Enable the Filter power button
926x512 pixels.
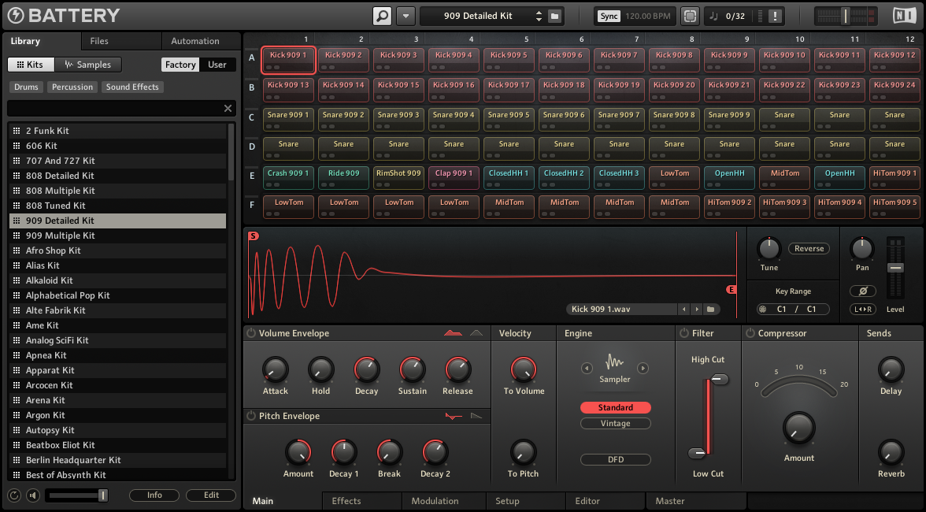coord(683,333)
